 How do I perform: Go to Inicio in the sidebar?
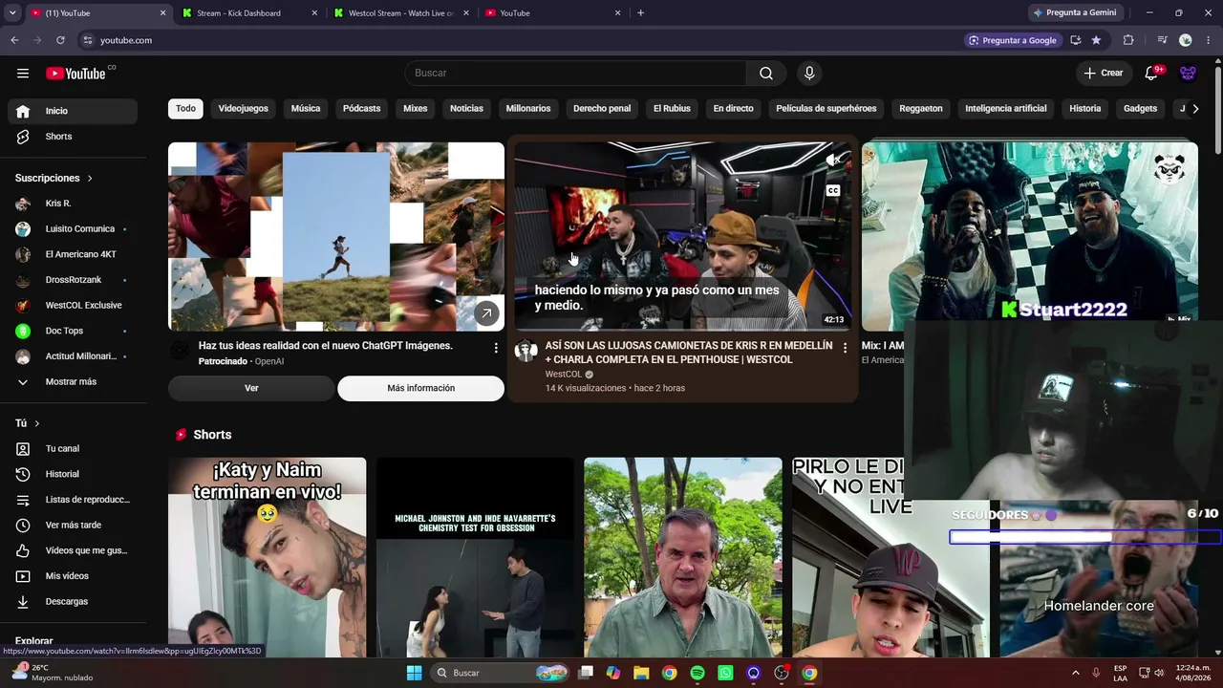click(x=73, y=111)
